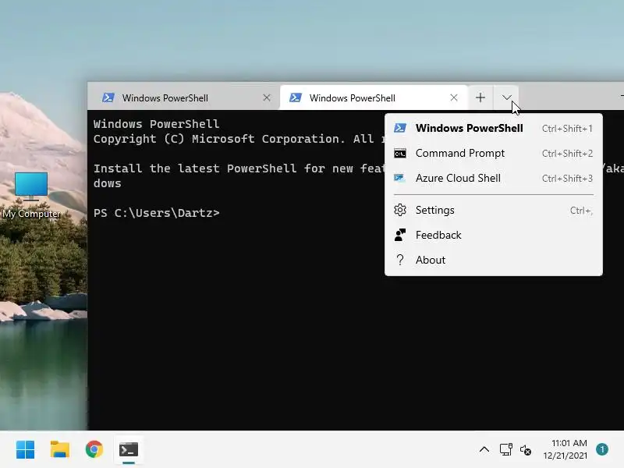624x468 pixels.
Task: Click the PS C:\Users\Dartz> prompt
Action: point(157,213)
